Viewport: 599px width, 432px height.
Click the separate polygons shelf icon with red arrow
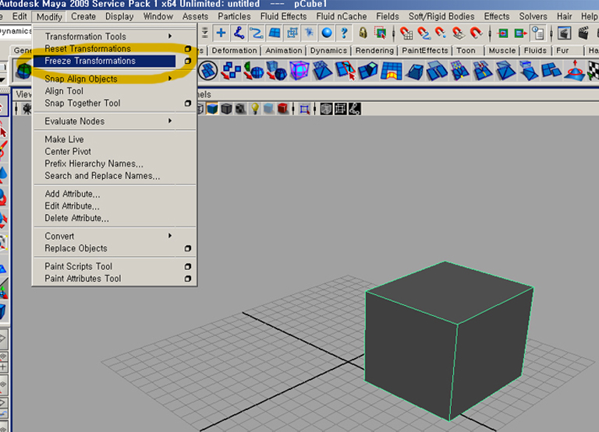pyautogui.click(x=231, y=71)
